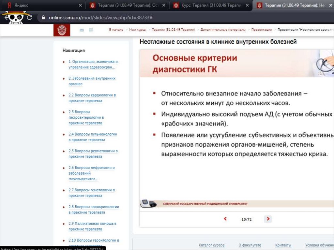The image size is (334, 250).
Task: Open 'Условия обучения' footer link
Action: tap(320, 245)
